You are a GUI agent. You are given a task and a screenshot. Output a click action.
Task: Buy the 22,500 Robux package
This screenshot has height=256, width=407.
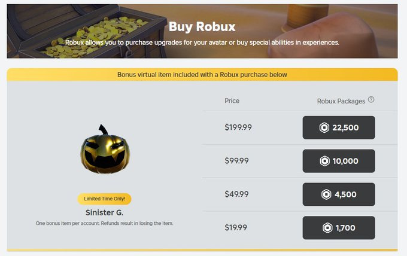[x=339, y=127]
